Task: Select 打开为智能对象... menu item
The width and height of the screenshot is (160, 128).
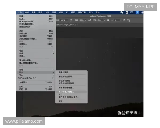Action: [x=36, y=24]
